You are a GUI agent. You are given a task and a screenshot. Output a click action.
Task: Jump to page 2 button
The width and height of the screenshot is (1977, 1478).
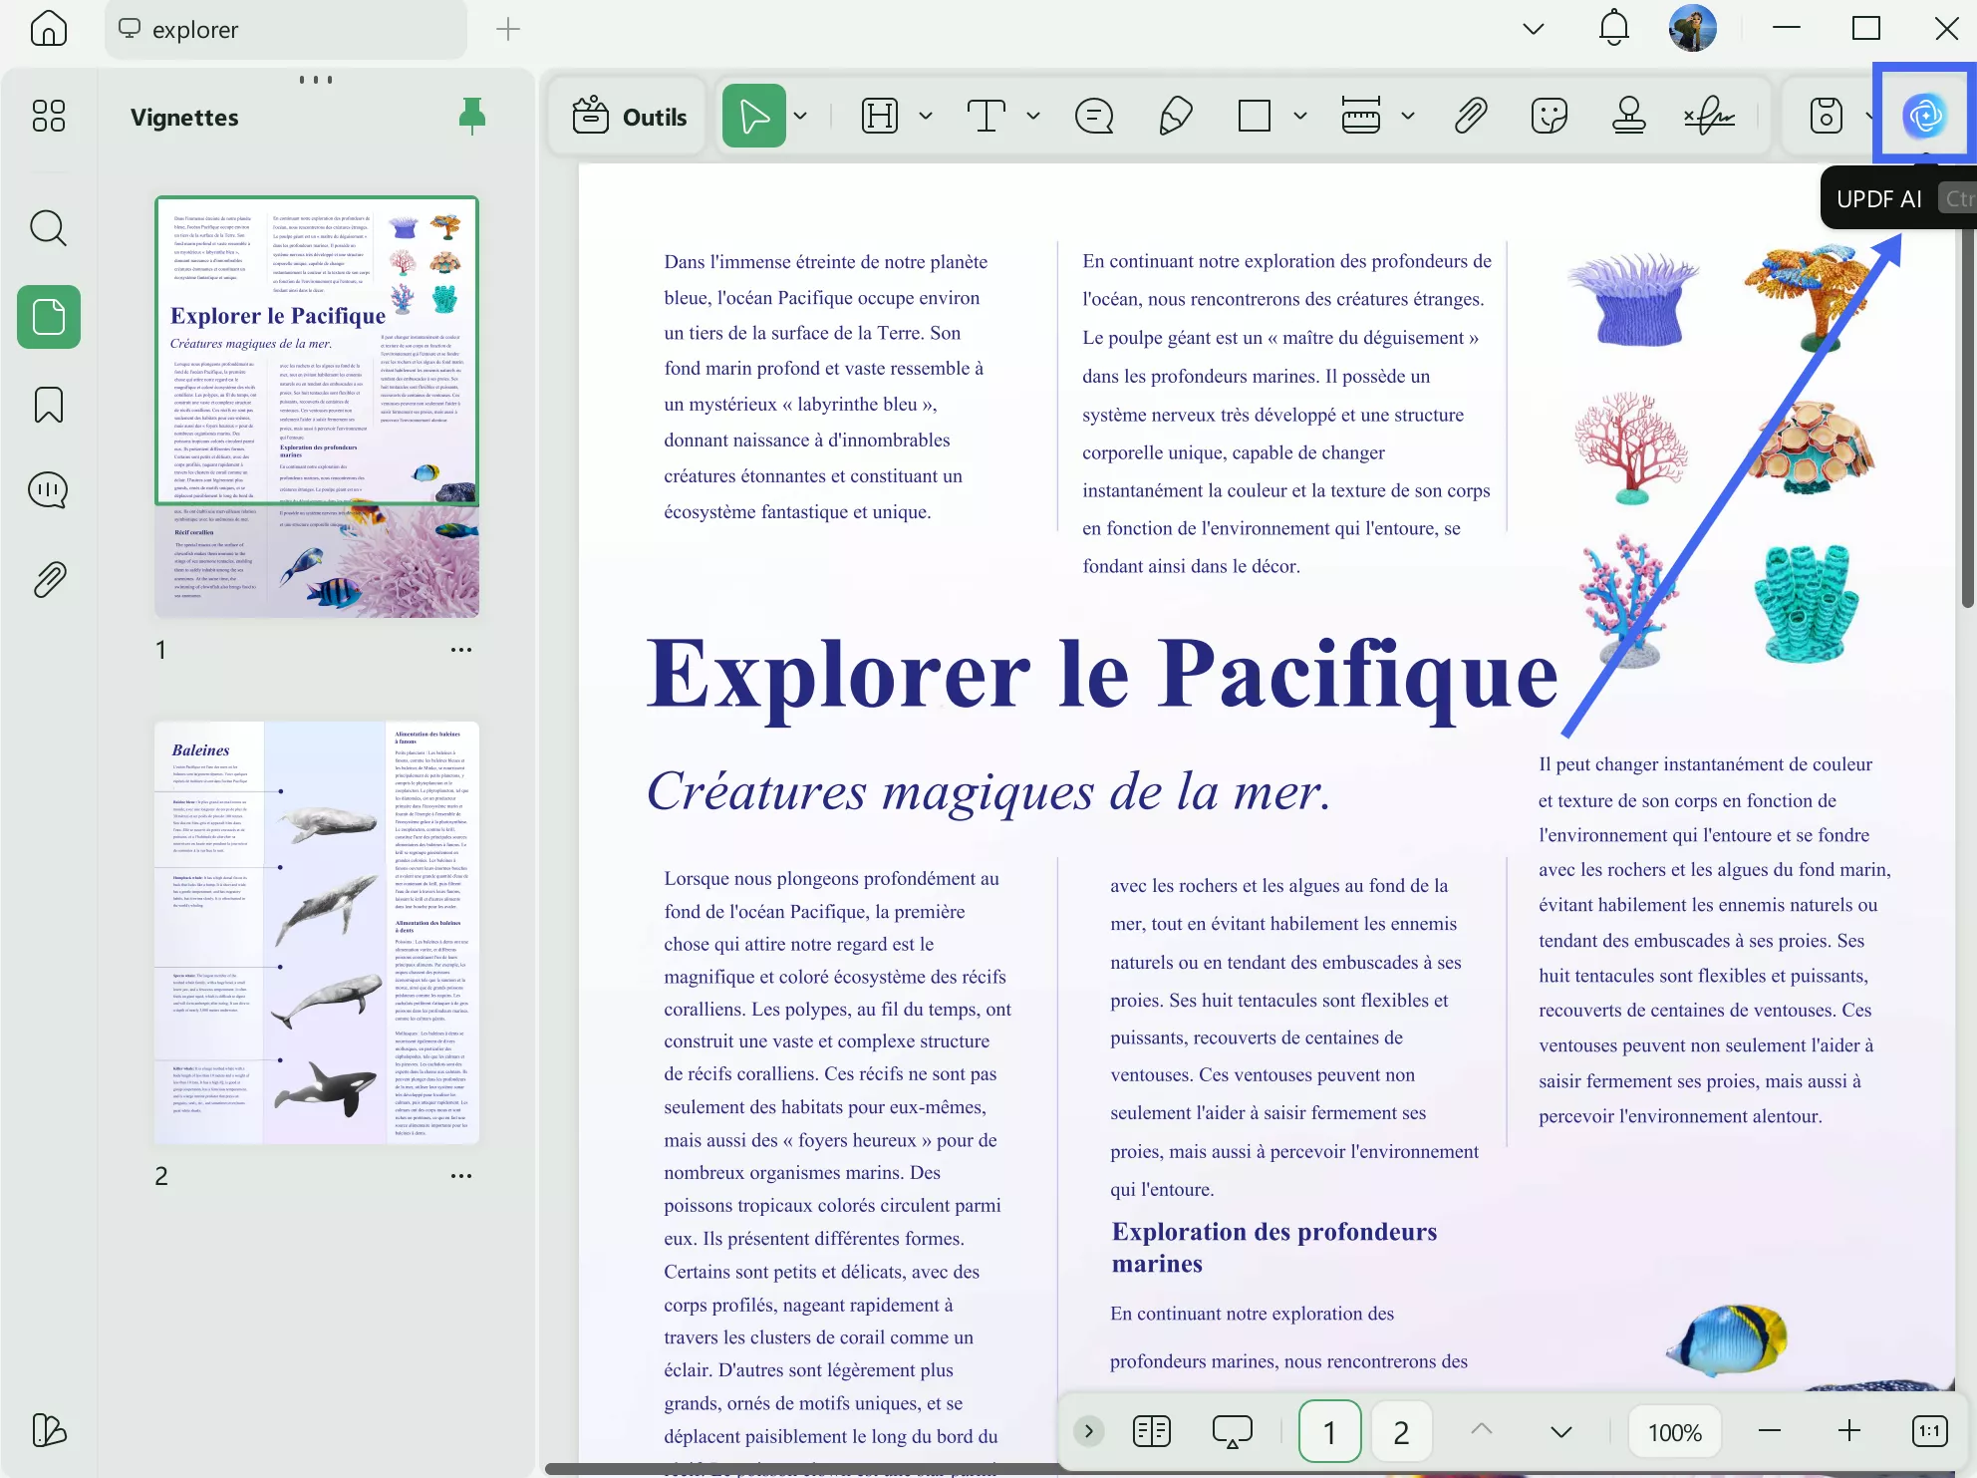(1401, 1432)
